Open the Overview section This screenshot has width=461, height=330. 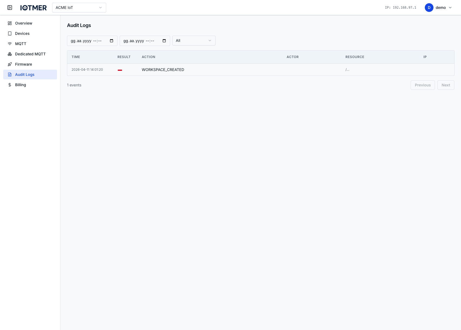click(23, 23)
